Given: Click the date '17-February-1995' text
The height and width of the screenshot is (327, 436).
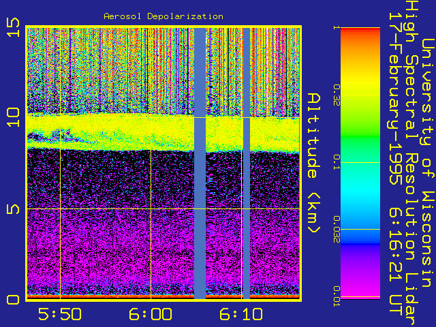Looking at the screenshot, I should click(x=395, y=99).
